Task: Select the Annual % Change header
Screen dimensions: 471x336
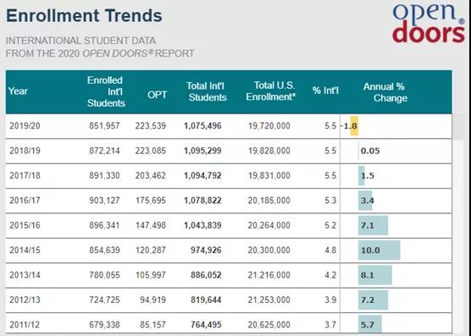Action: point(385,92)
